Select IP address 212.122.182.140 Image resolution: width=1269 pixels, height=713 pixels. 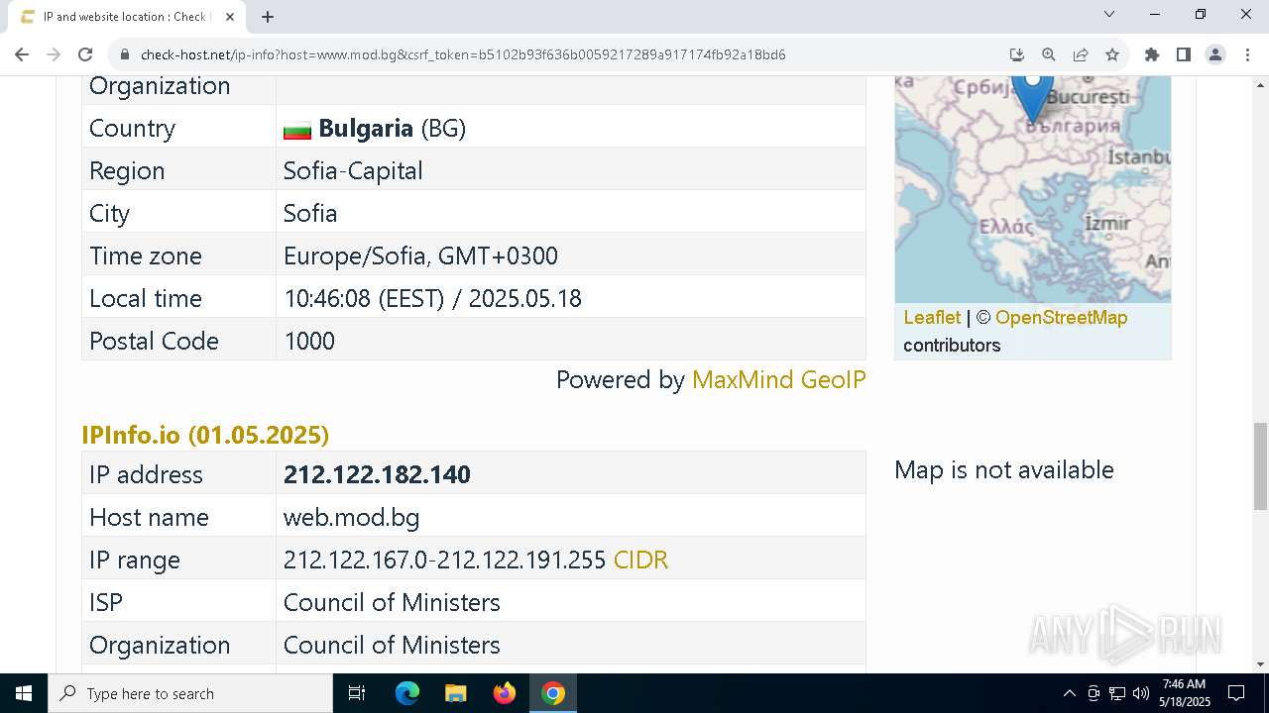(377, 474)
